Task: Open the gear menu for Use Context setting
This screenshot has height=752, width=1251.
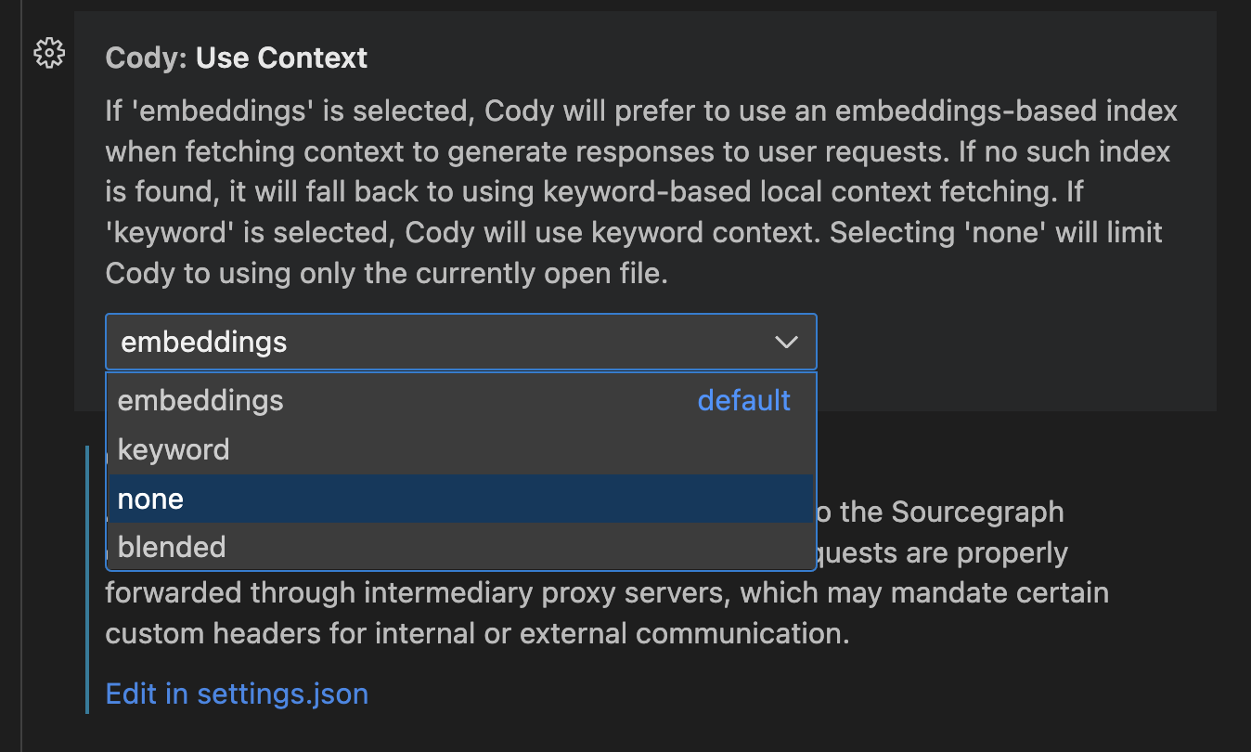Action: click(x=49, y=53)
